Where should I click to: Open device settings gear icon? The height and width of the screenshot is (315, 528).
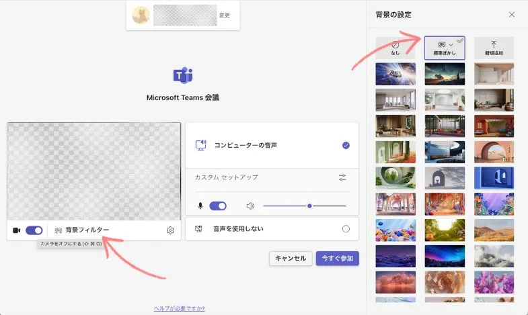click(170, 230)
